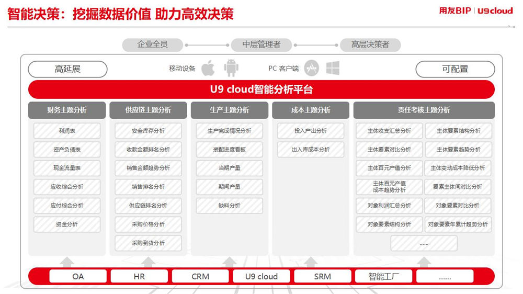The height and width of the screenshot is (294, 523).
Task: Click the 当期产量 item
Action: (230, 168)
